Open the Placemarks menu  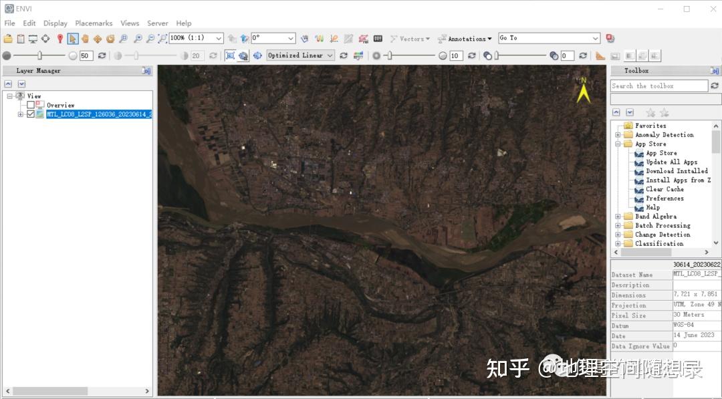pyautogui.click(x=93, y=22)
